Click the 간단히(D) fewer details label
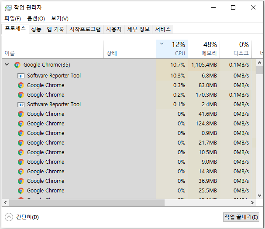 (28, 217)
